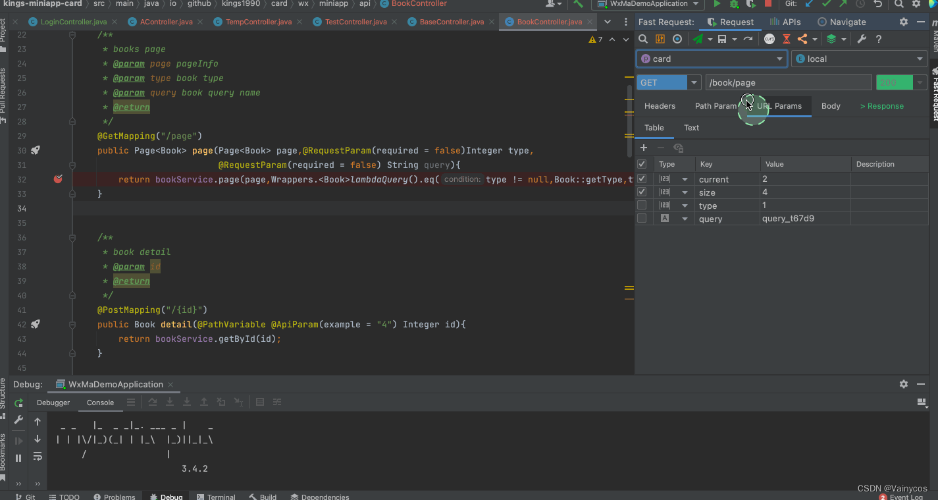The height and width of the screenshot is (500, 938).
Task: Click the Debug panel settings gear
Action: 904,384
